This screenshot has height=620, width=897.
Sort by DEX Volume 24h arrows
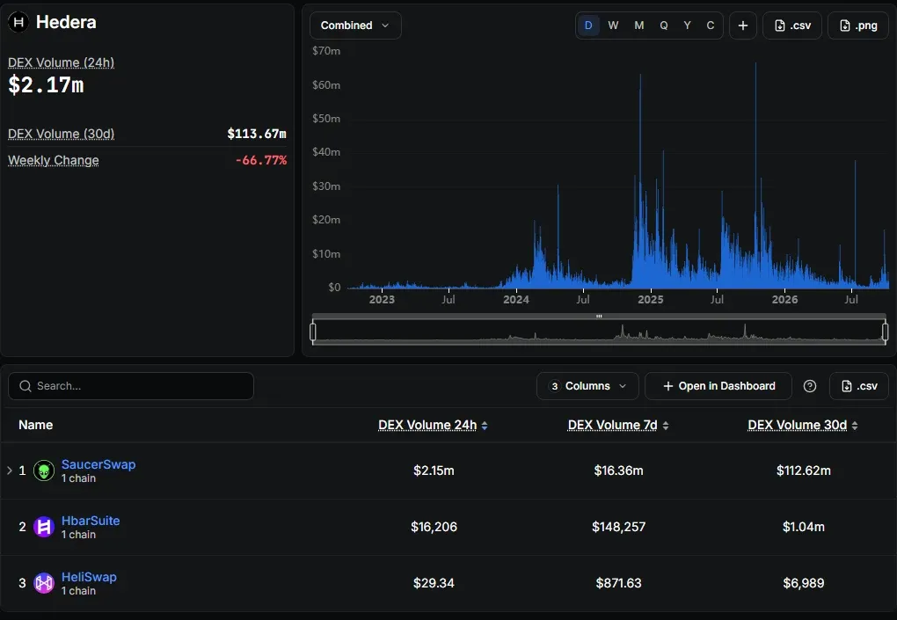[x=485, y=426]
